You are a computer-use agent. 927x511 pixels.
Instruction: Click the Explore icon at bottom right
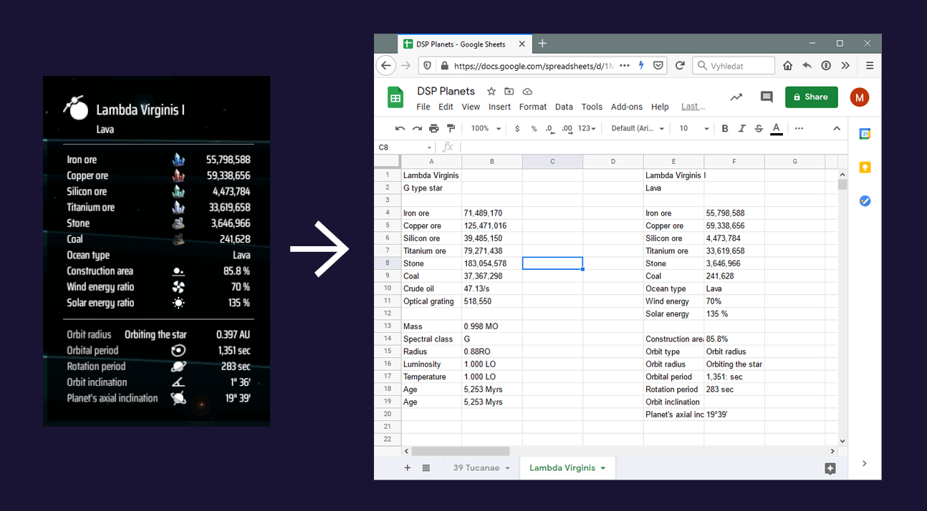(830, 469)
